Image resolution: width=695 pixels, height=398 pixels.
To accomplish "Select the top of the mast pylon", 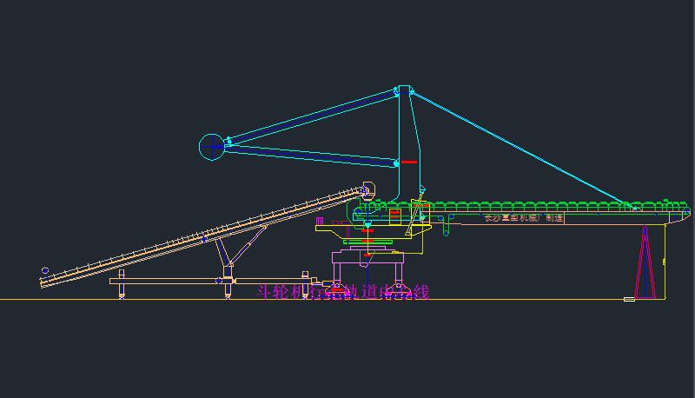I will 404,90.
